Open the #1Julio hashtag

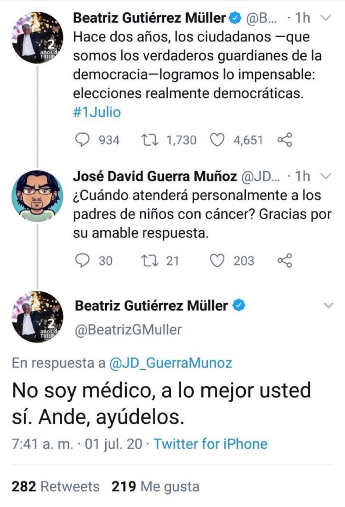(x=97, y=112)
